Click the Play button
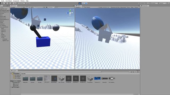170x95 pixels. click(80, 3)
